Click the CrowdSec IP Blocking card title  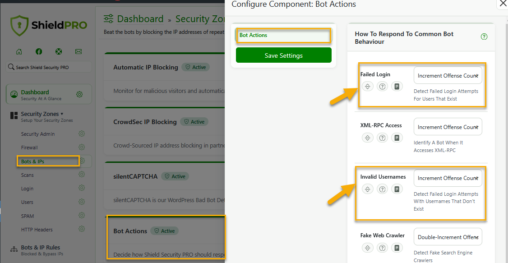(145, 122)
